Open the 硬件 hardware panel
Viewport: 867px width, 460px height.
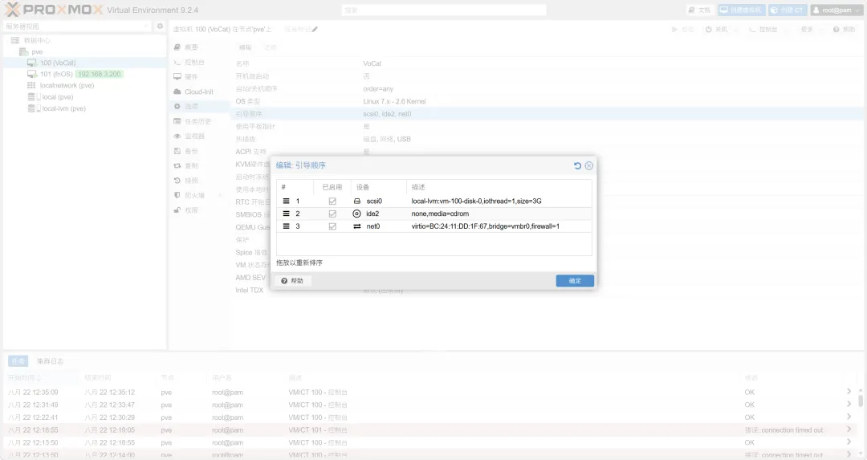pos(198,77)
